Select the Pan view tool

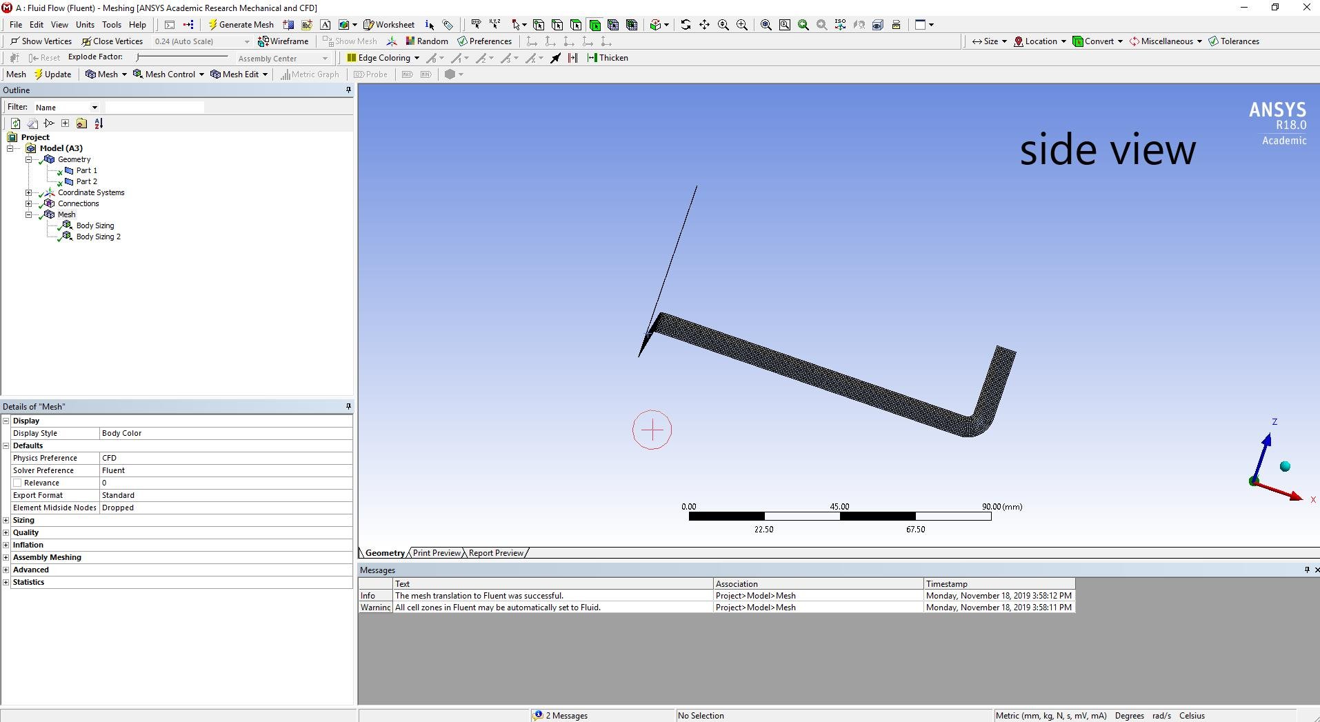pos(704,25)
